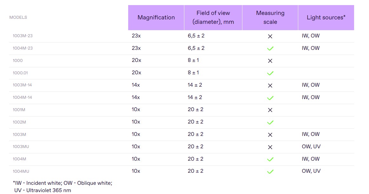The width and height of the screenshot is (369, 194).
Task: Click the green checkmark for model 1004MU
Action: pyautogui.click(x=270, y=171)
